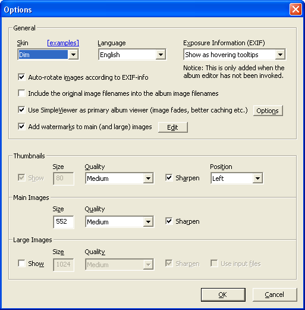Uncheck Use SimpleViewer as primary album viewer

pos(21,110)
